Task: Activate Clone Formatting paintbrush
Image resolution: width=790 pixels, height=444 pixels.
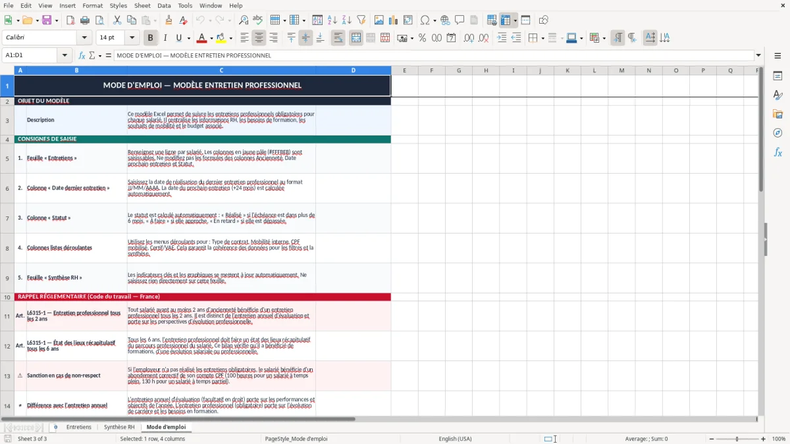Action: [x=169, y=20]
